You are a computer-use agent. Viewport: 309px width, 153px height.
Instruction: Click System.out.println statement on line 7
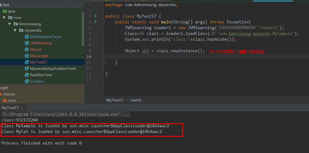[180, 39]
